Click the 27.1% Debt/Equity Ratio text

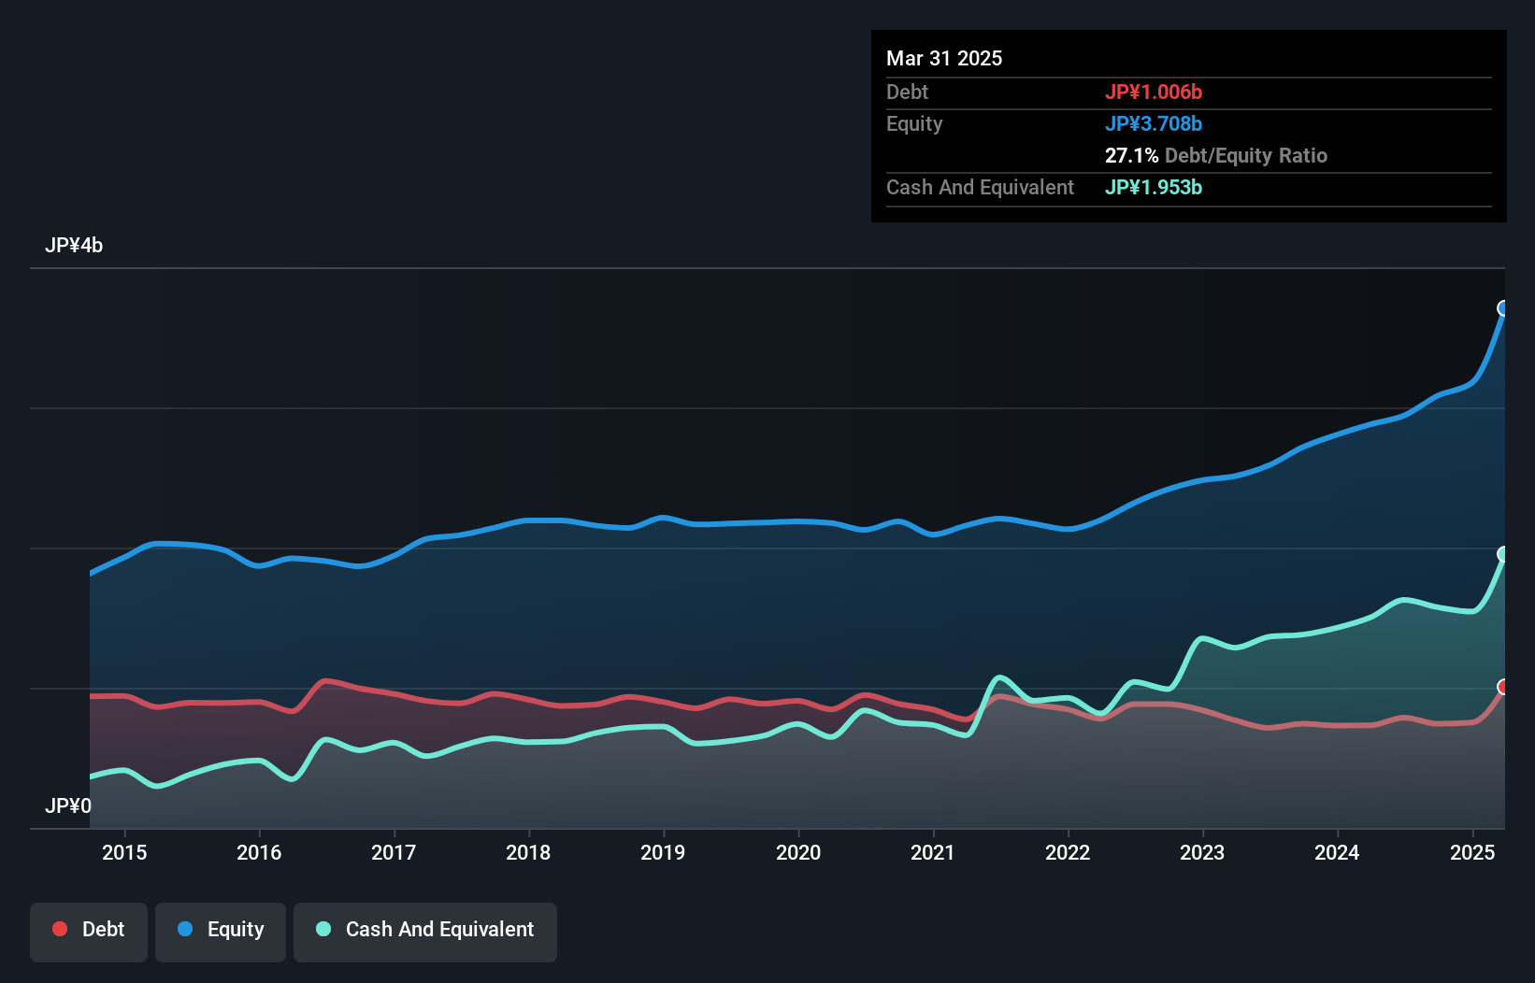(x=1216, y=155)
